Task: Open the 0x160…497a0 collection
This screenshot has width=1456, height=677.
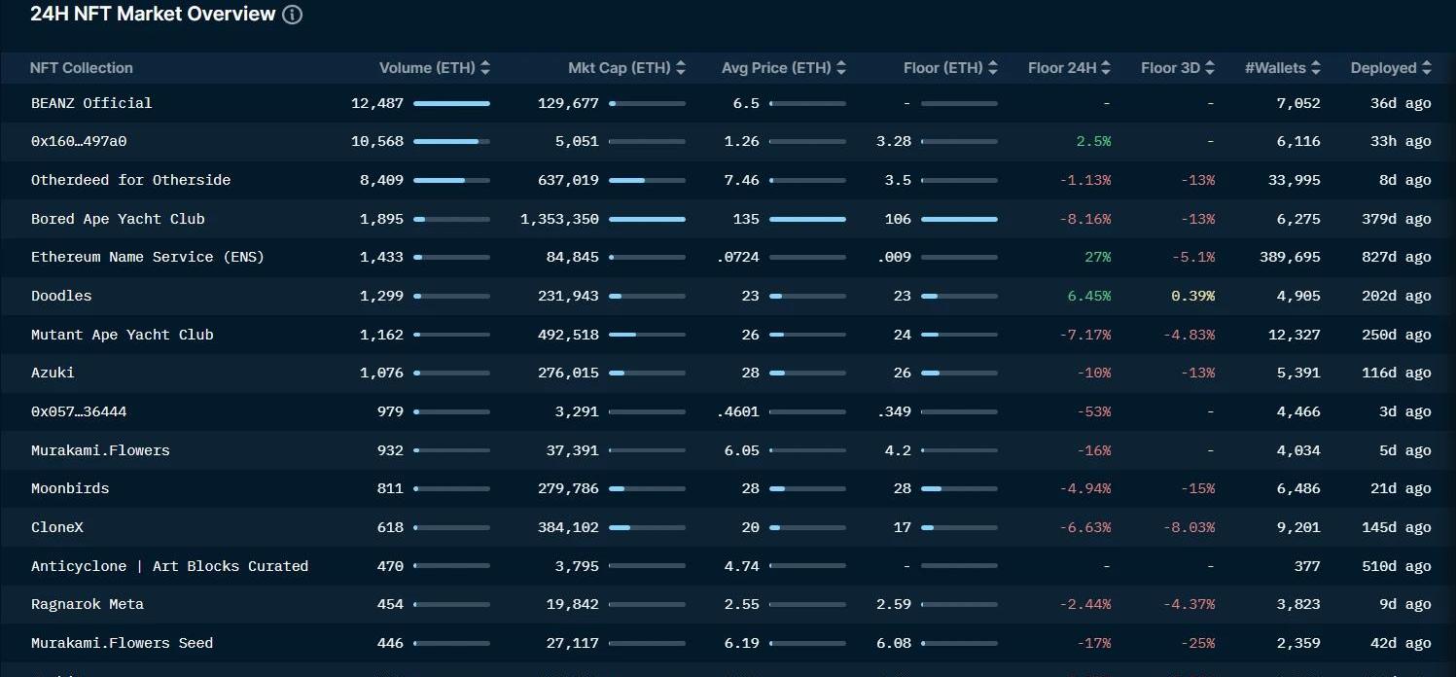Action: (x=79, y=141)
